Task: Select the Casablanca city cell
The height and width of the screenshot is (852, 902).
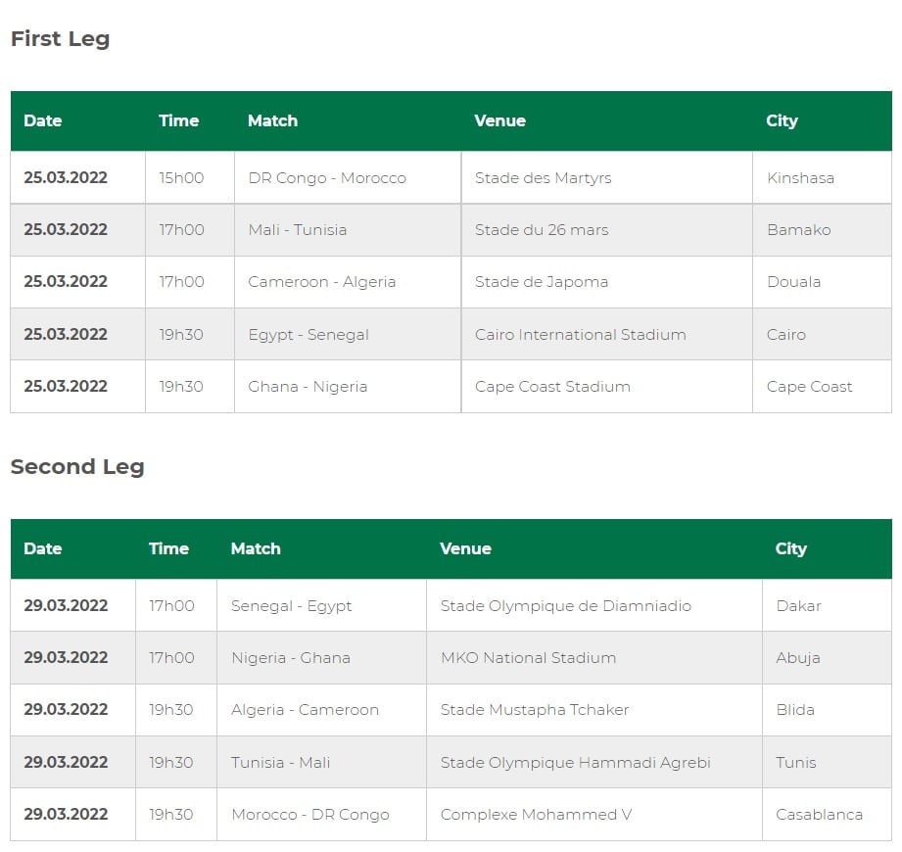Action: pos(827,815)
